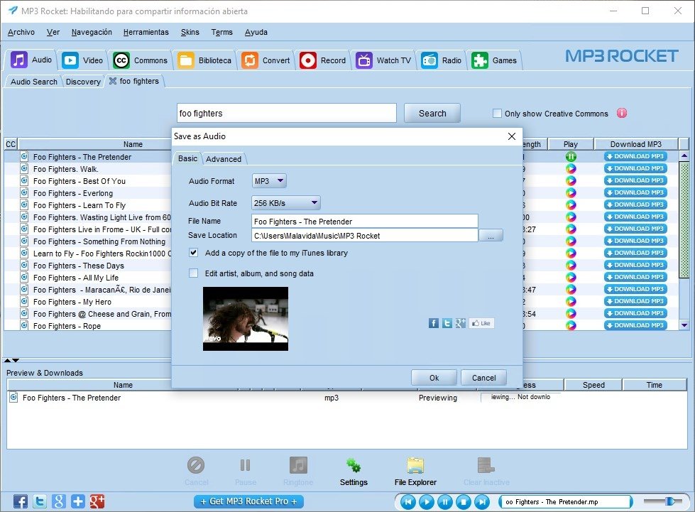Open the Herramientas menu
The image size is (695, 512).
click(146, 32)
